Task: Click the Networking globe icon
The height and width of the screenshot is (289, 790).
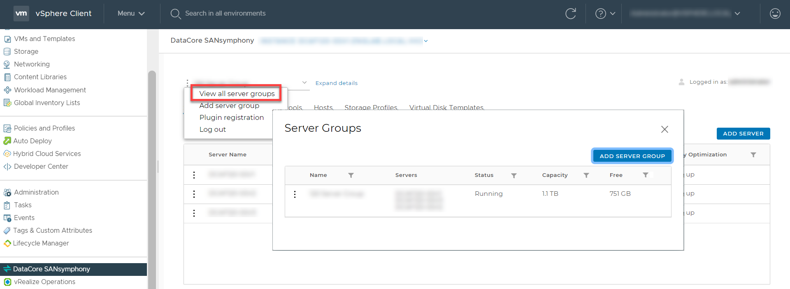Action: pos(7,64)
